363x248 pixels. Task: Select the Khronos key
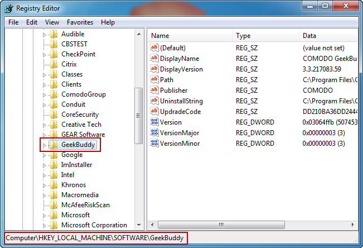tap(74, 185)
